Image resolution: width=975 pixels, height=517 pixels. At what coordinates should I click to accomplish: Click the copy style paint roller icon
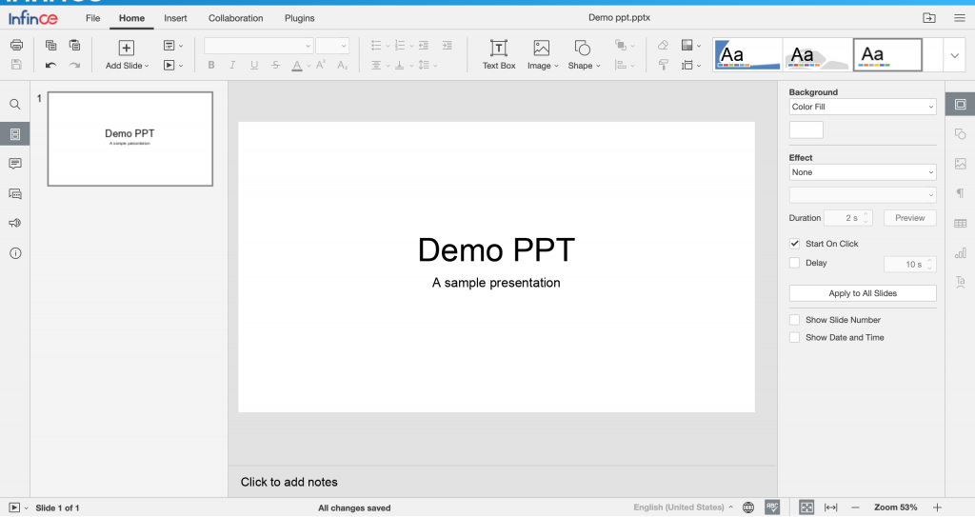pos(664,65)
